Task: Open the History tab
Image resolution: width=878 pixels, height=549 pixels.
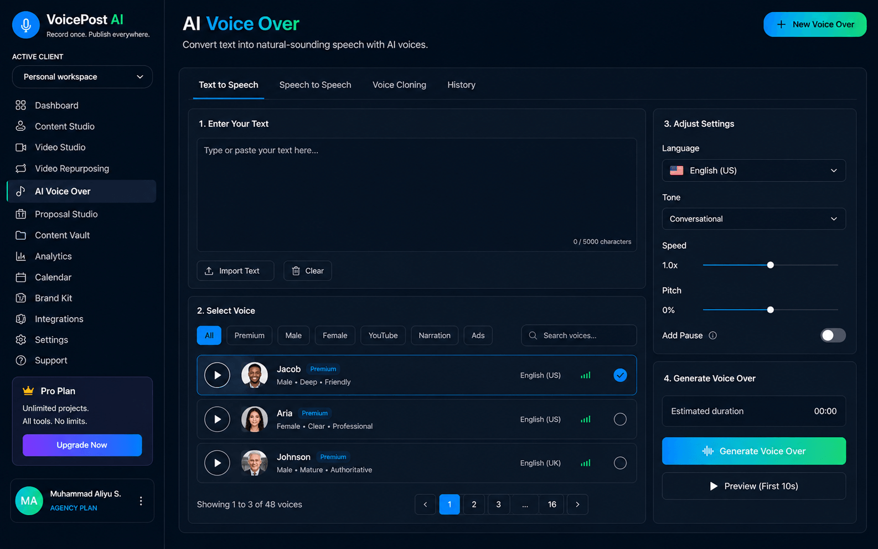Action: tap(461, 85)
